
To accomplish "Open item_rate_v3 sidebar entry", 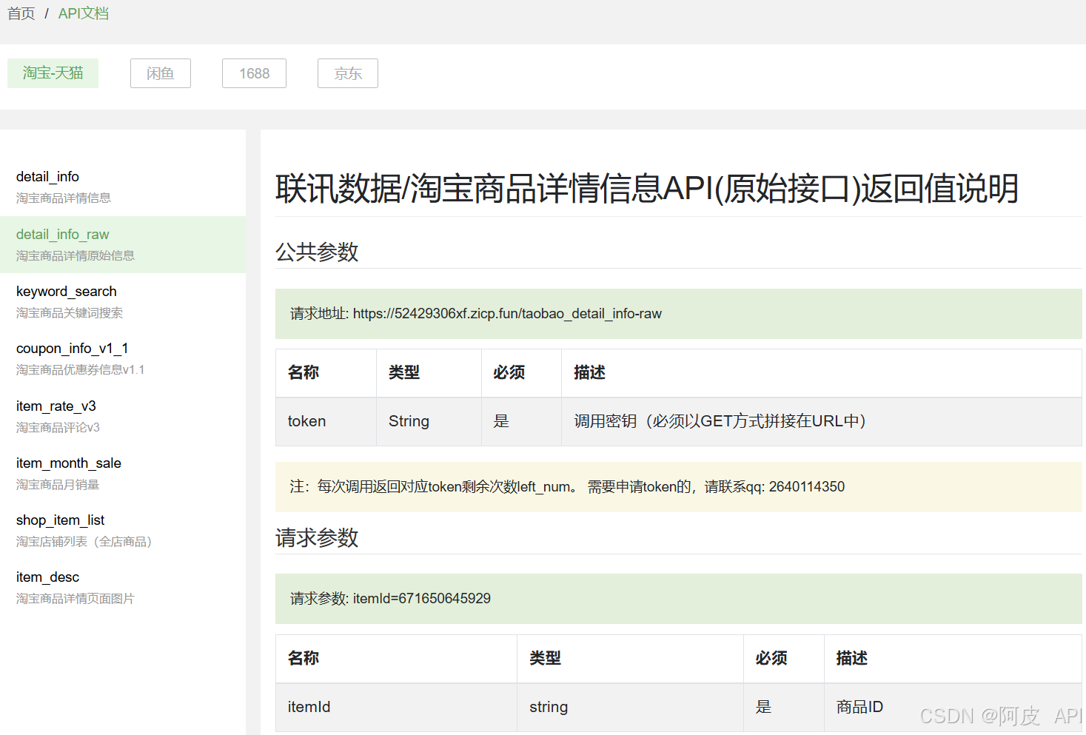I will click(123, 416).
